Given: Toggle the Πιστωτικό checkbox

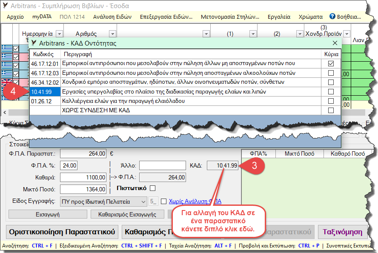Looking at the screenshot, I should click(x=152, y=188).
